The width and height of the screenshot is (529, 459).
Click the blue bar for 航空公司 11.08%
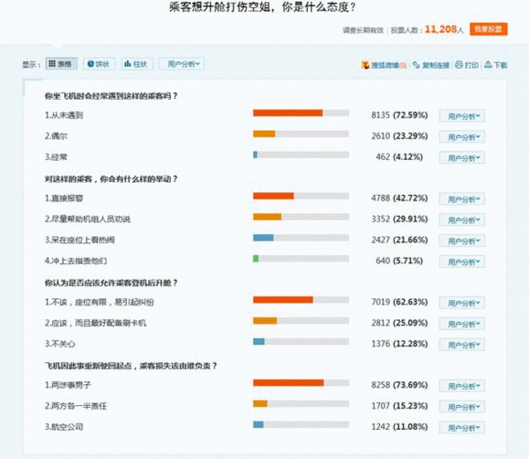coord(258,425)
